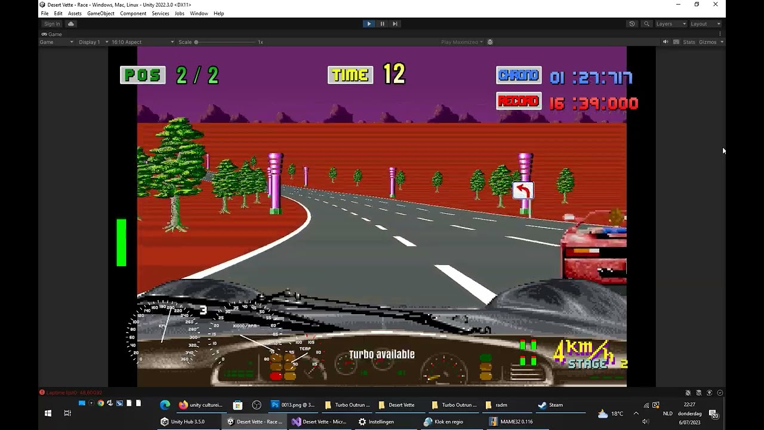
Task: Adjust the Game view Scale slider
Action: click(226, 42)
